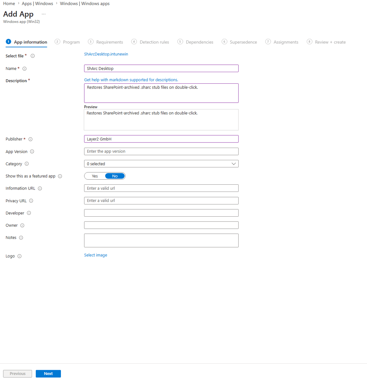Image resolution: width=367 pixels, height=380 pixels.
Task: Click the Owner input field
Action: tap(161, 225)
